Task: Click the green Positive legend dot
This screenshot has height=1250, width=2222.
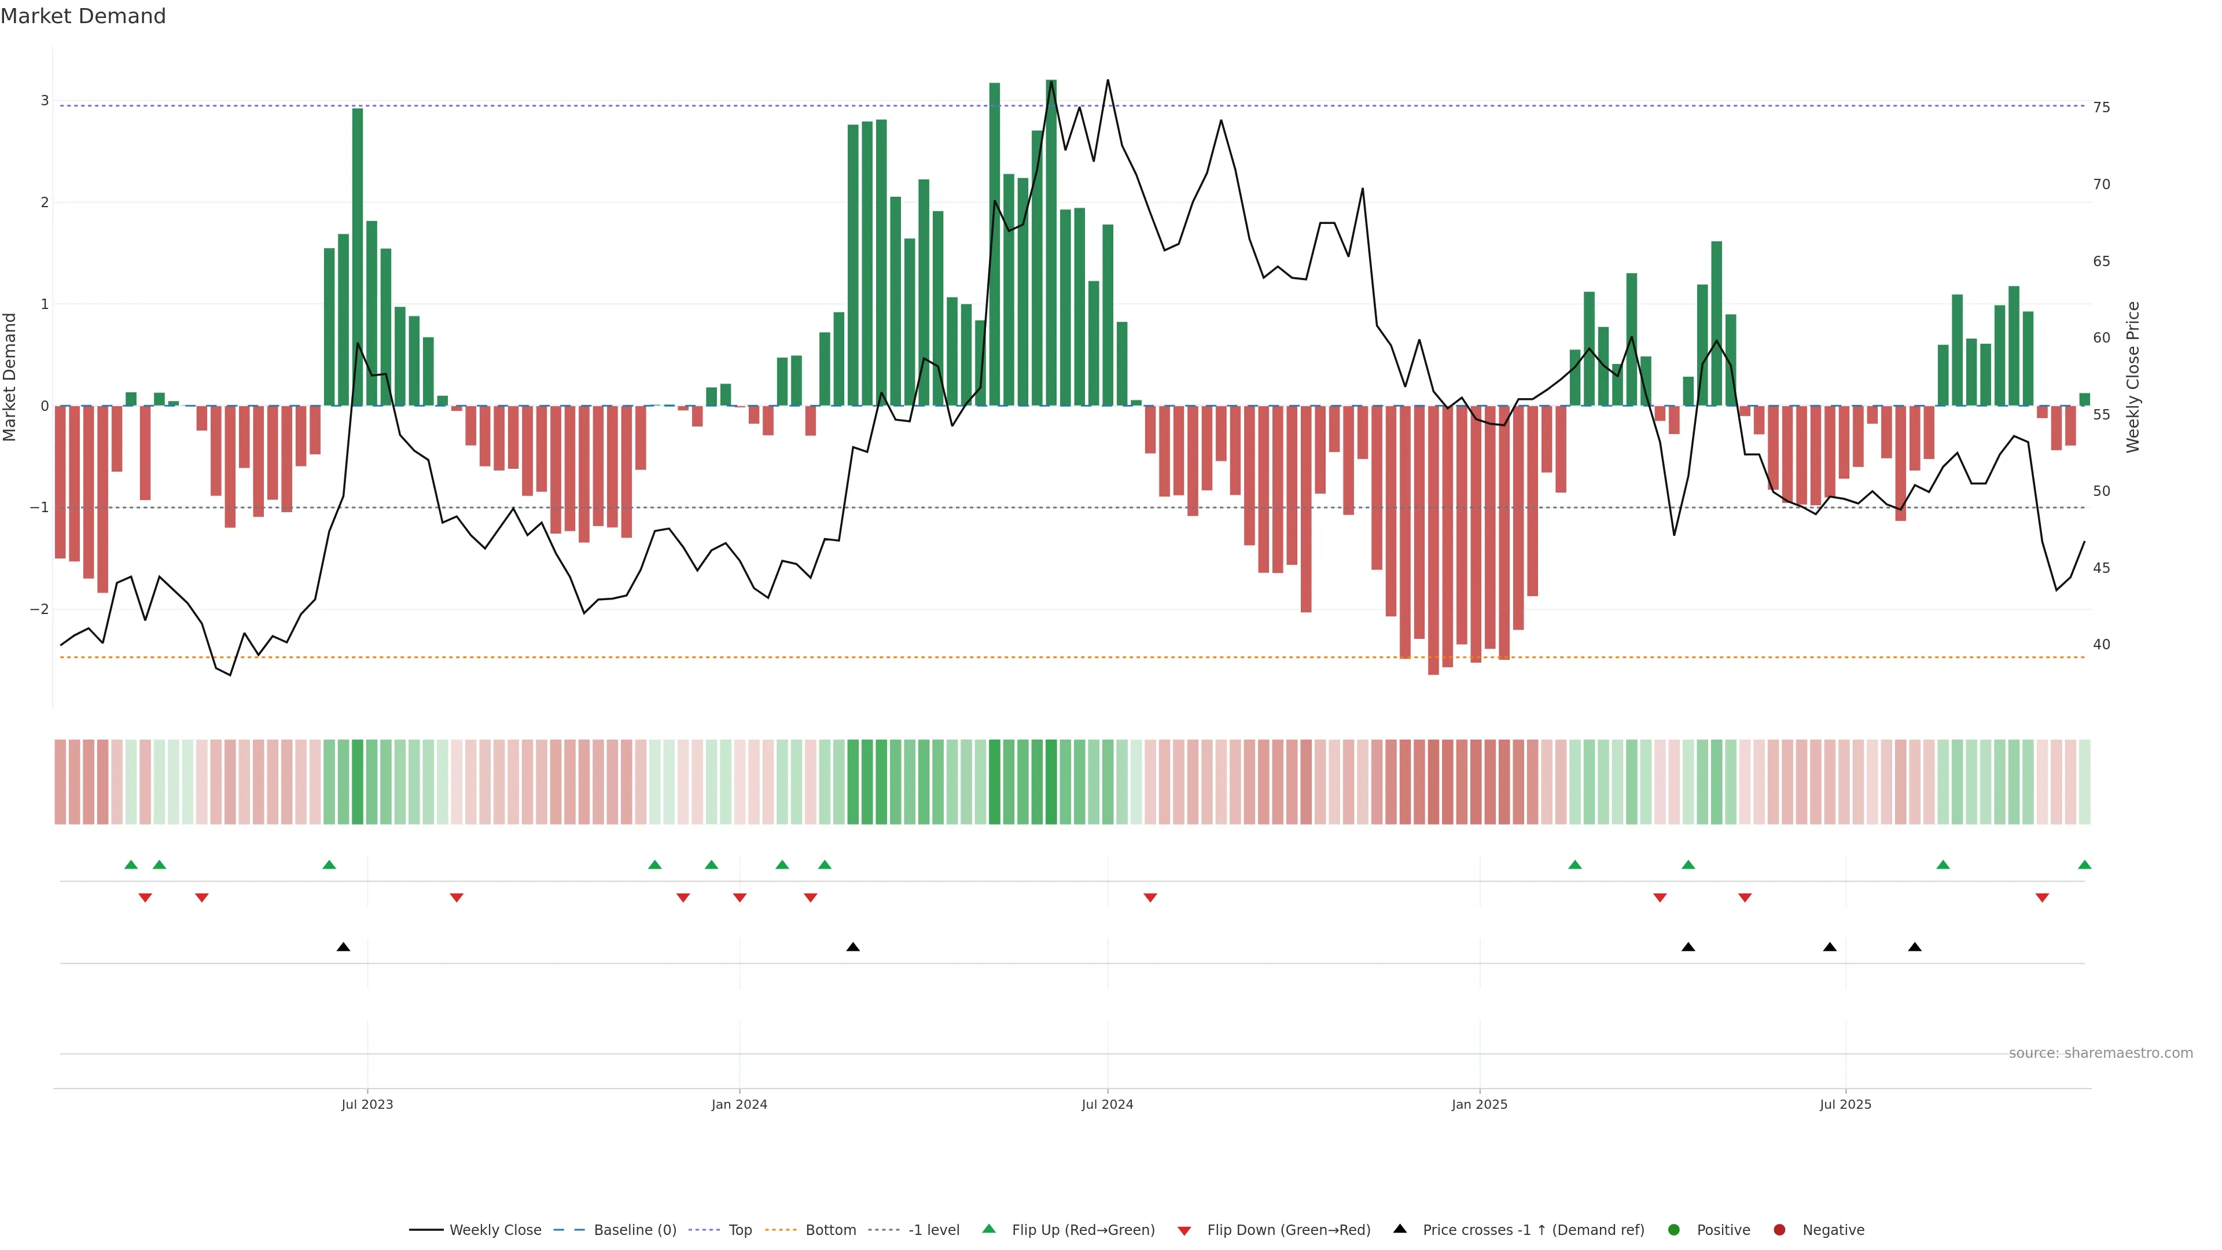Action: (x=1673, y=1229)
